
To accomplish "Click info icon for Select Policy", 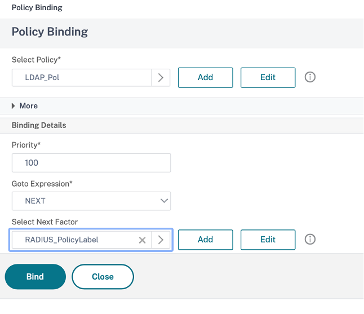I will (x=309, y=77).
